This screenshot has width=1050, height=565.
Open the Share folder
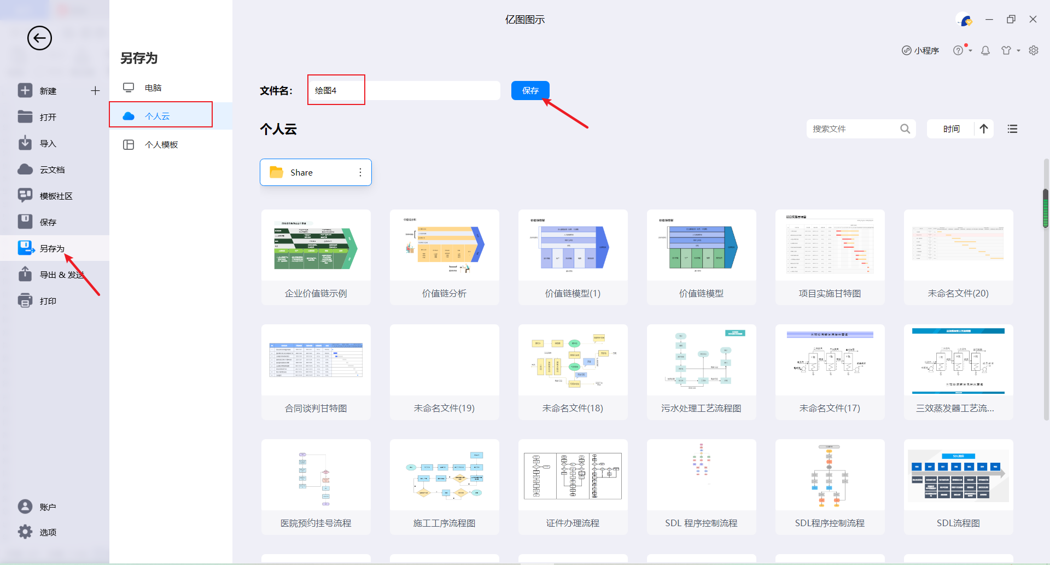click(316, 172)
